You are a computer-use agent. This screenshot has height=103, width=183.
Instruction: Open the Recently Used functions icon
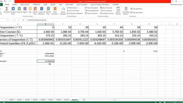click(13, 9)
